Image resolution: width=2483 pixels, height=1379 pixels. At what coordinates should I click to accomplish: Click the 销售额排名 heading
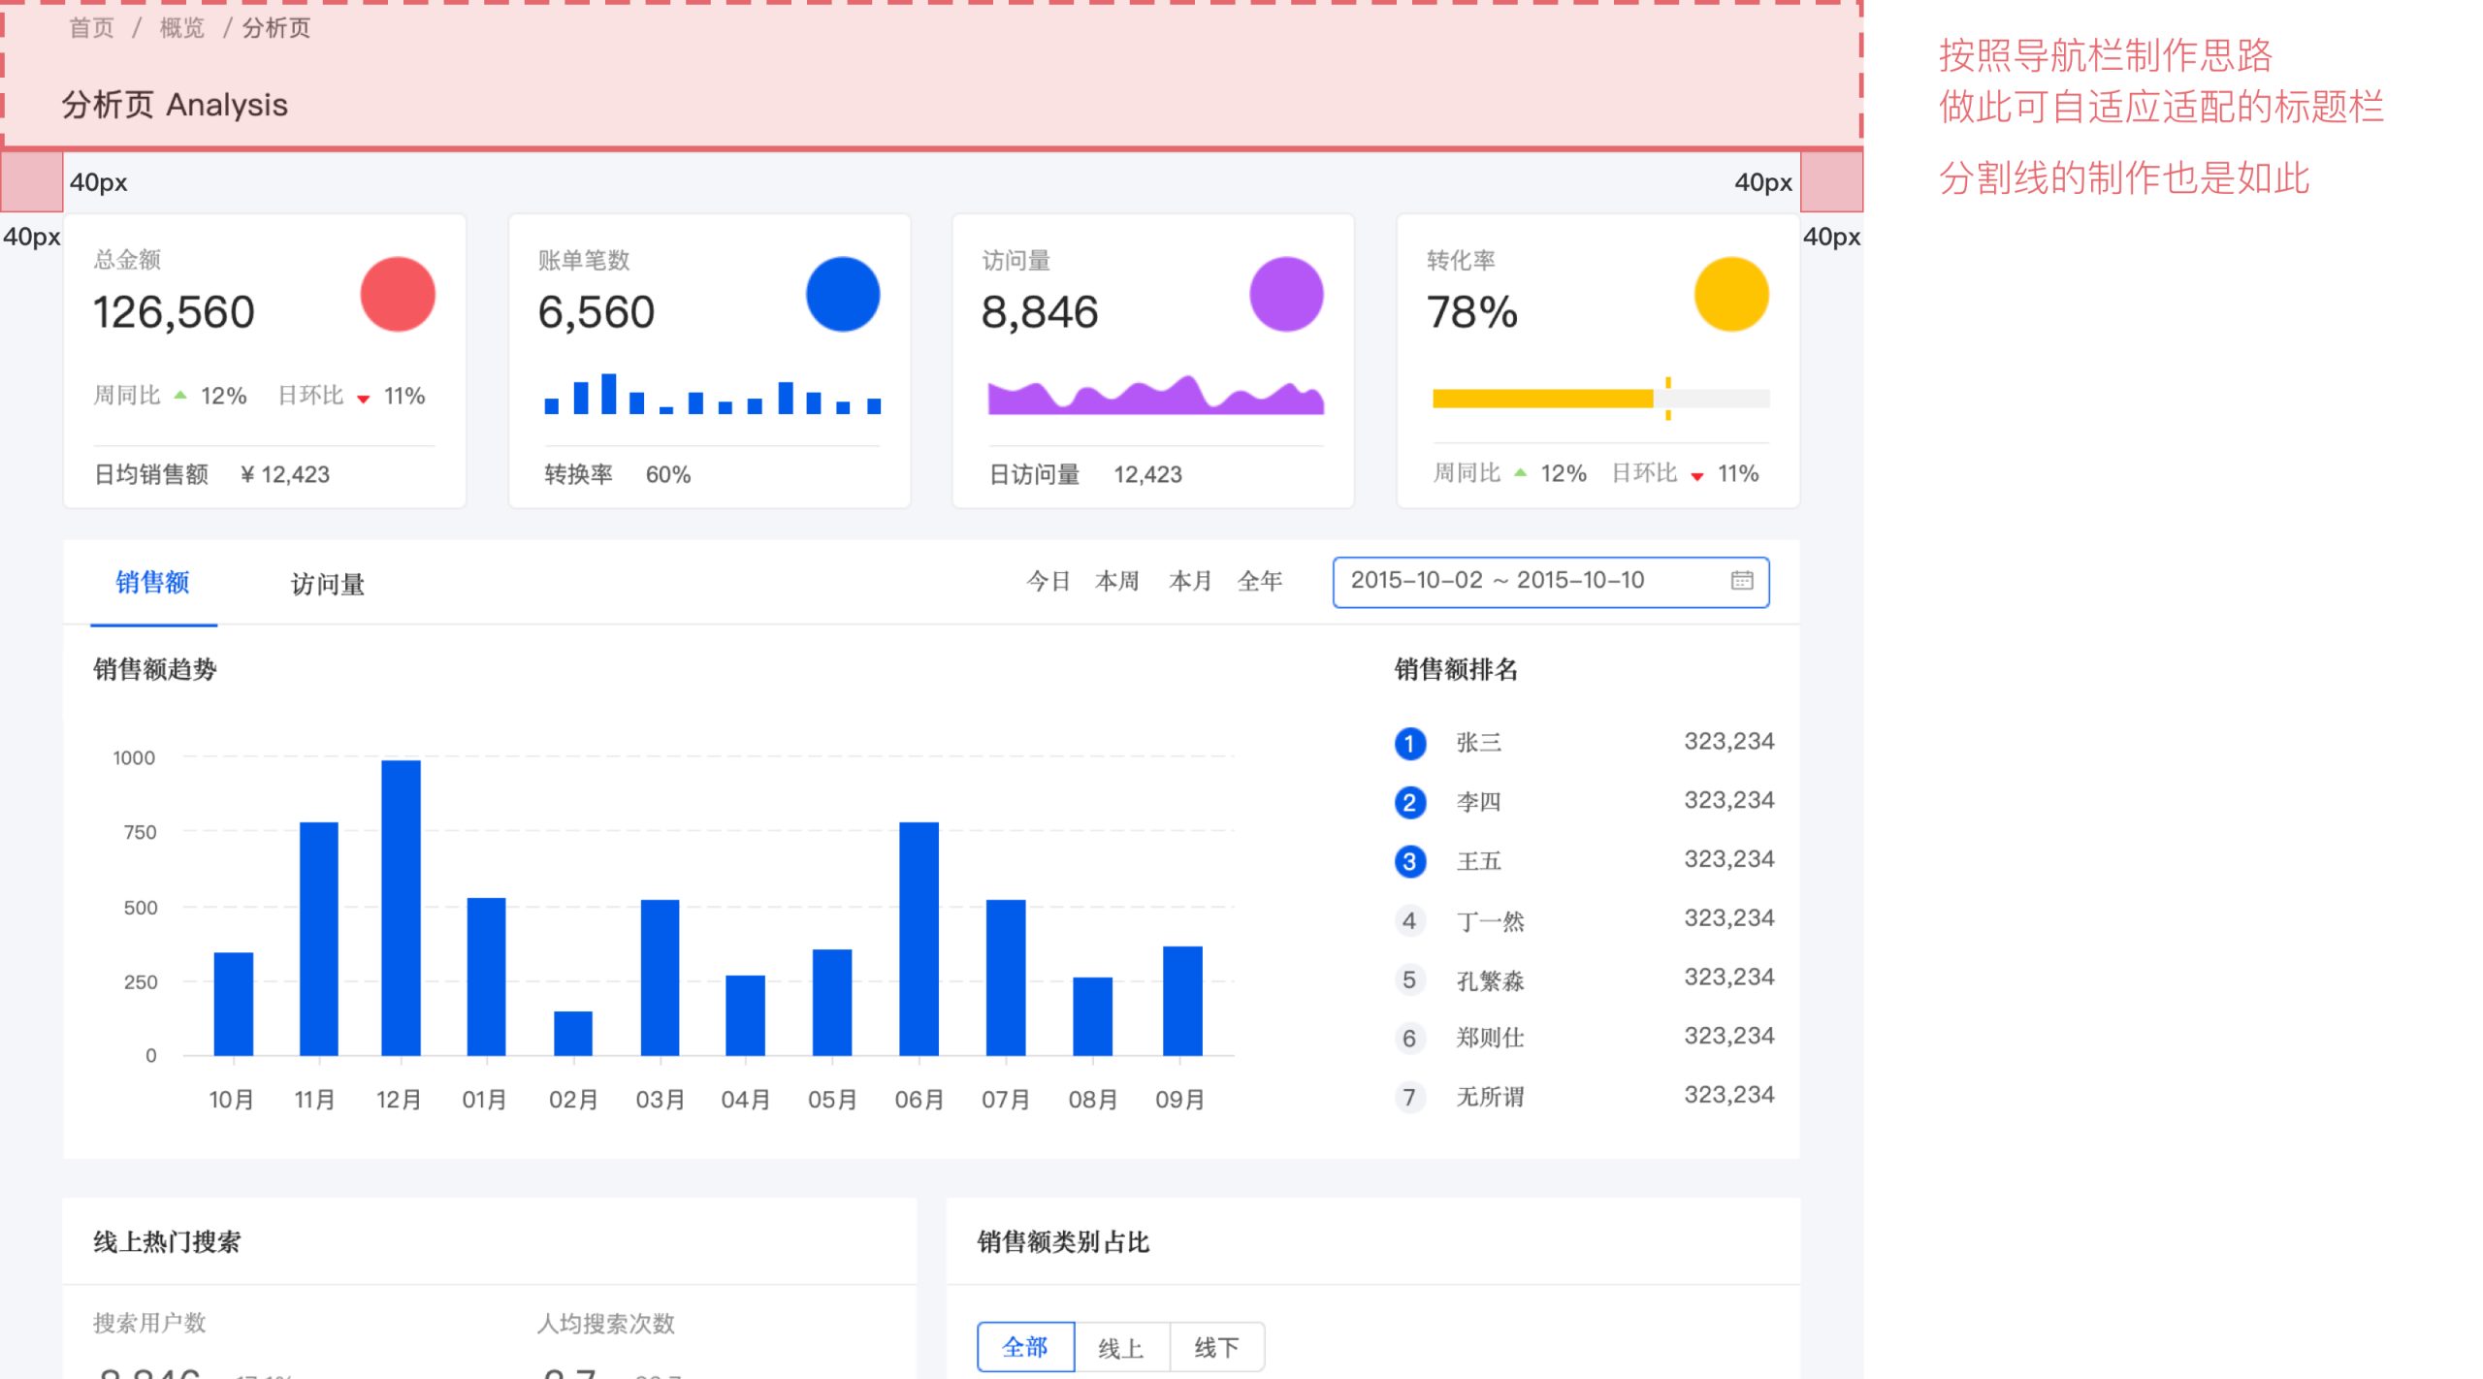(1456, 669)
